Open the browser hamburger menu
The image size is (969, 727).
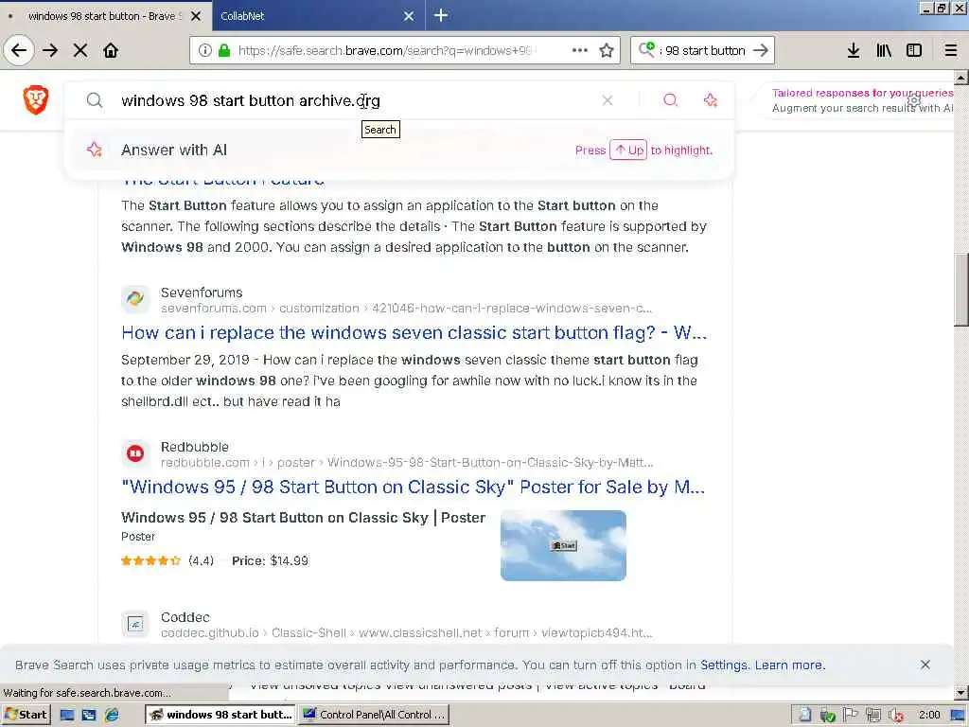[x=951, y=50]
